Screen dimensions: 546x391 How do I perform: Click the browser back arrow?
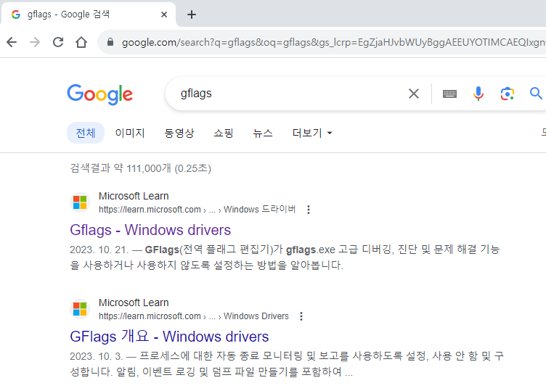pos(12,42)
